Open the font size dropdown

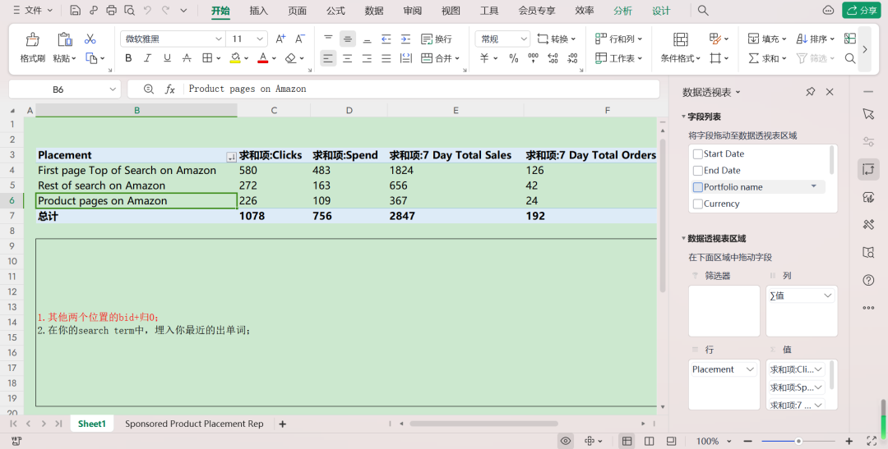[x=260, y=39]
